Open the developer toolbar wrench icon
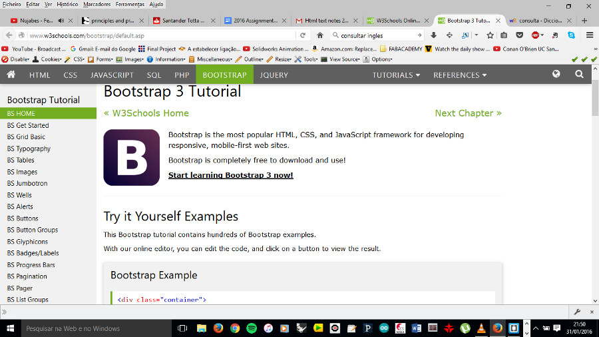 pos(577,312)
